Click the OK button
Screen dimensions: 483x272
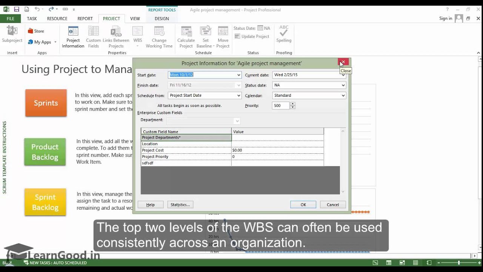pos(303,205)
